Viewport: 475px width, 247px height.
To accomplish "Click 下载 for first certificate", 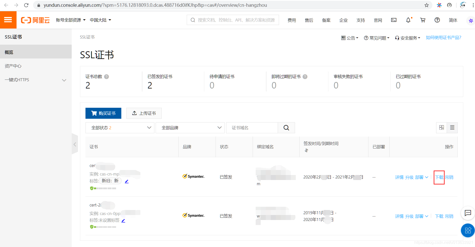I will (x=439, y=177).
